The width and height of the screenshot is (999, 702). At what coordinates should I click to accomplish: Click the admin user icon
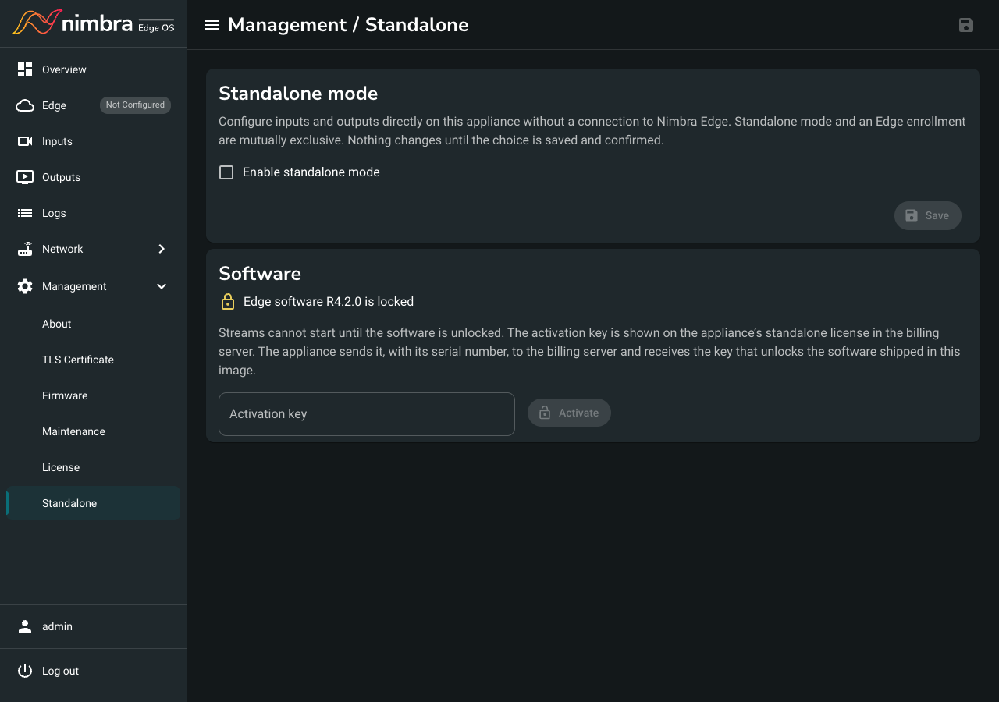tap(25, 626)
